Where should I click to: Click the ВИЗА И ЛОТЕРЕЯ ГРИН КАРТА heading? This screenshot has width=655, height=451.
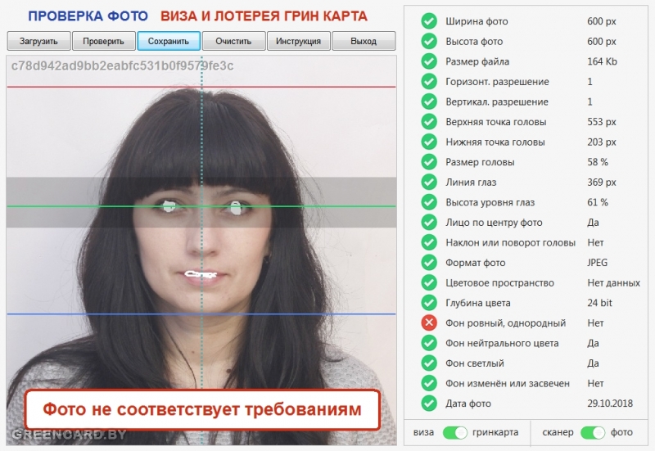[264, 16]
